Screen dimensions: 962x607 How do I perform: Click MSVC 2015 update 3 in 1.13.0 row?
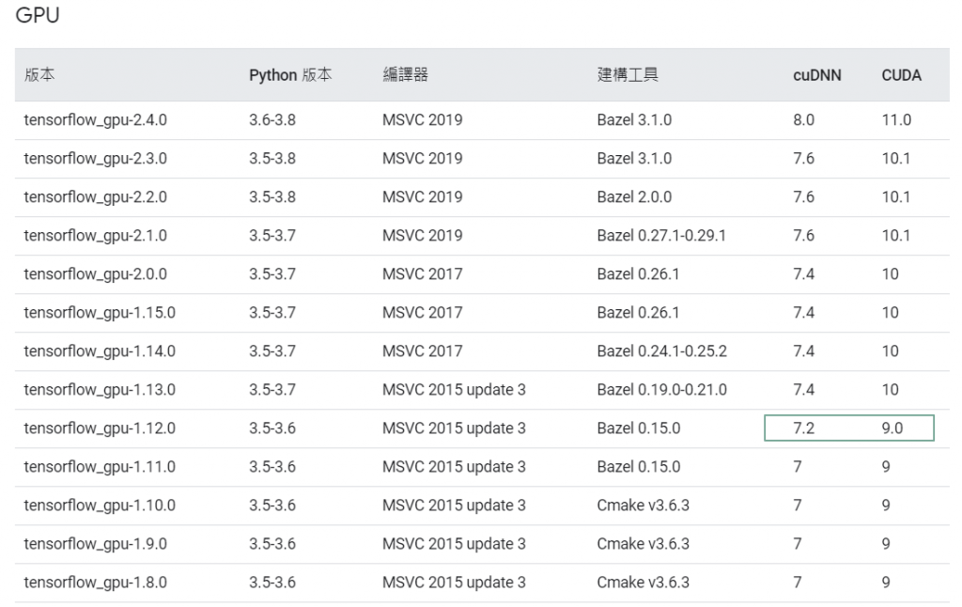454,390
